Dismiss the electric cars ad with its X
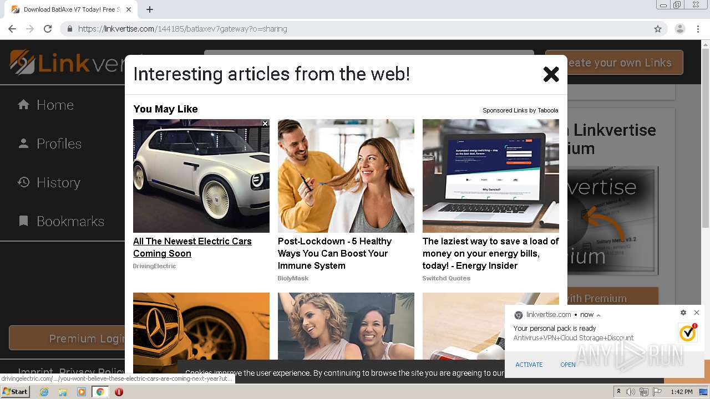Screen dimensions: 710x399 265,124
